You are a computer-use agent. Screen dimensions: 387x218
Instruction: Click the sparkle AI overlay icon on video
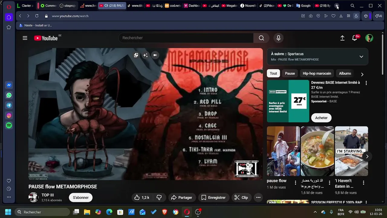coord(145,55)
